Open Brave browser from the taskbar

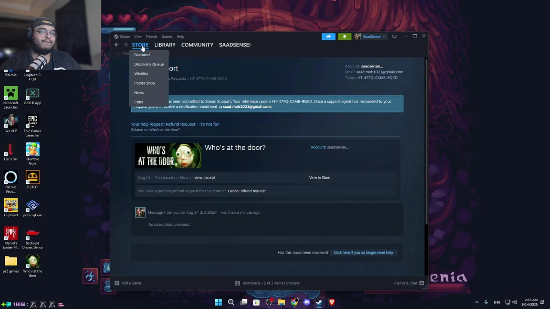coord(332,303)
